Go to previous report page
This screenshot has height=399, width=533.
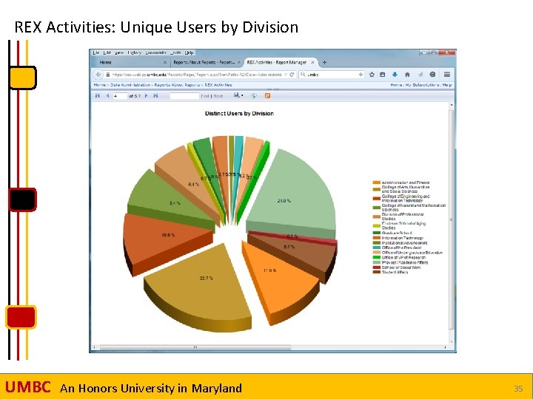click(x=108, y=95)
